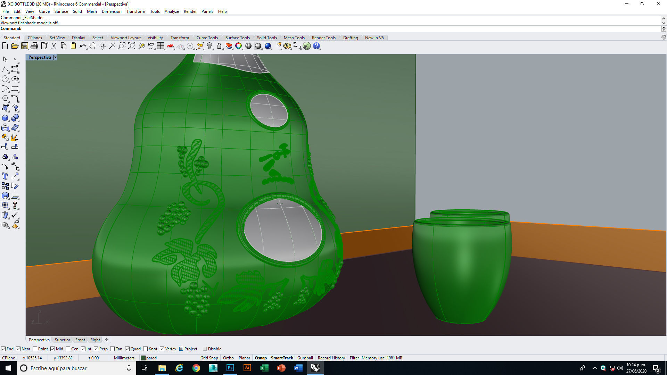Screen dimensions: 667x375
Task: Toggle the Mid osnap checkbox
Action: pyautogui.click(x=53, y=349)
